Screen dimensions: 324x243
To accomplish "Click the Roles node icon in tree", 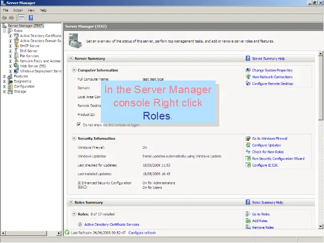I will coord(10,31).
